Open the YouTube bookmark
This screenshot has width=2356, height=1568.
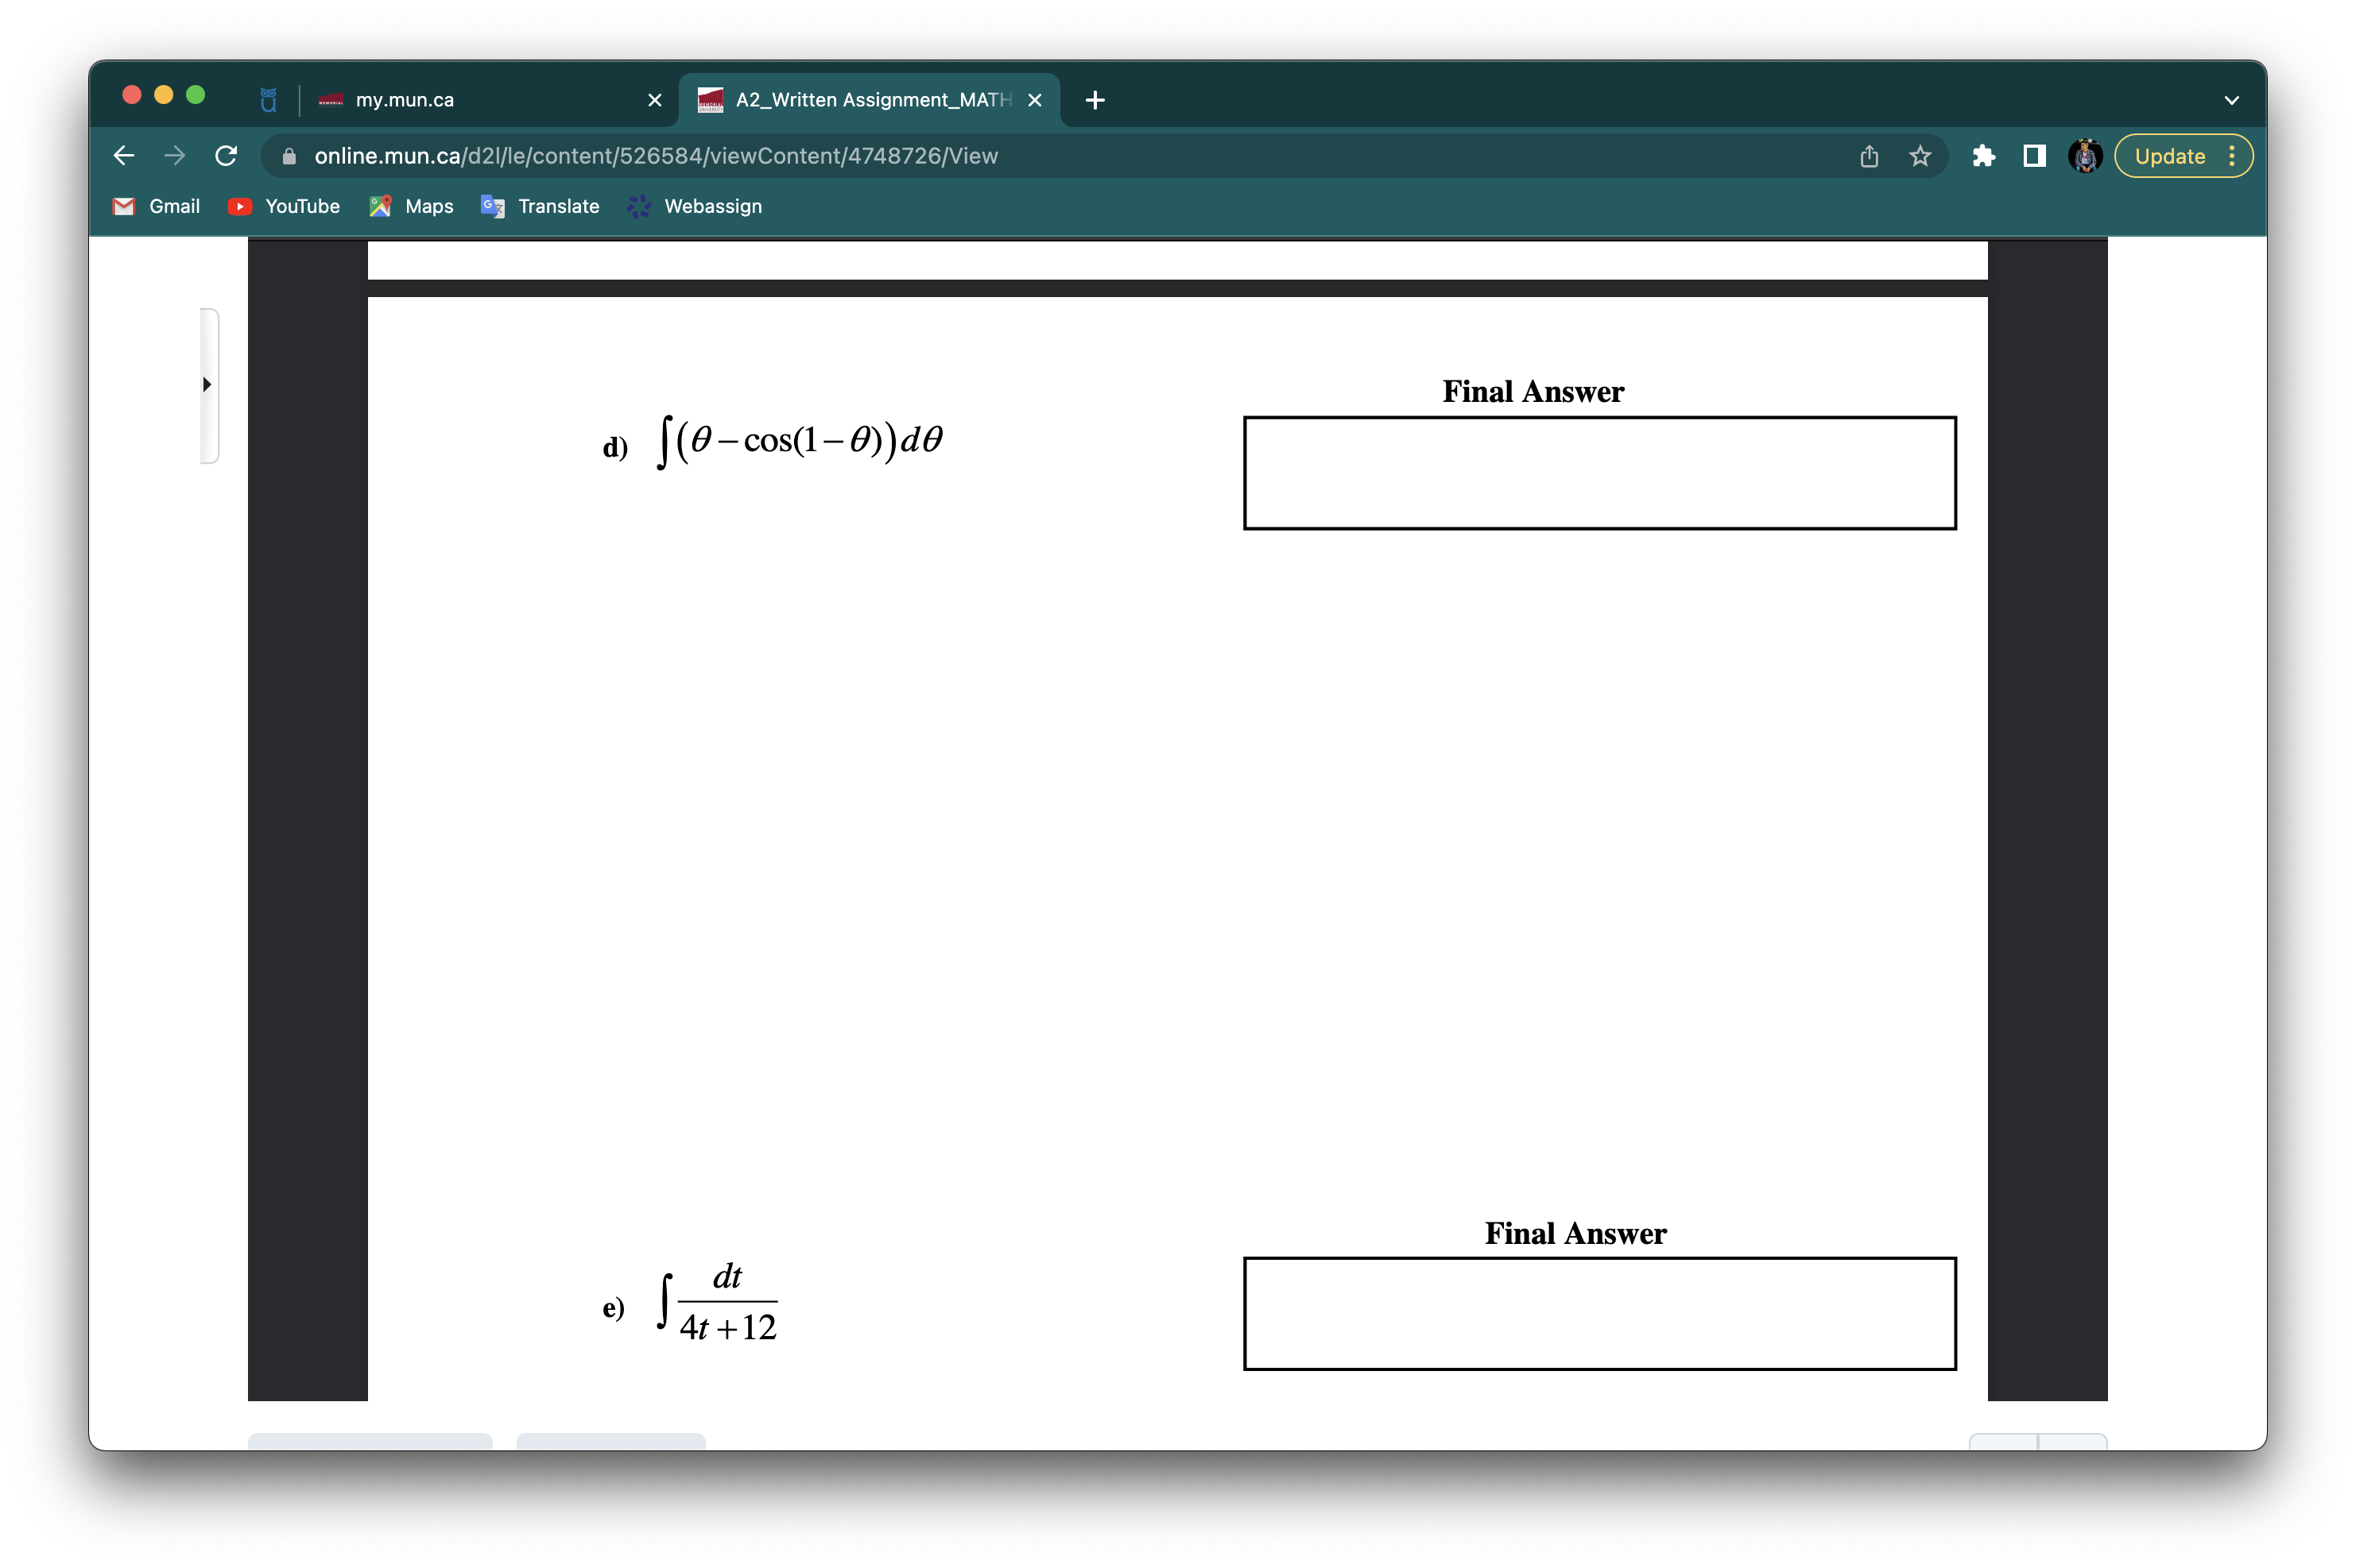pyautogui.click(x=284, y=206)
